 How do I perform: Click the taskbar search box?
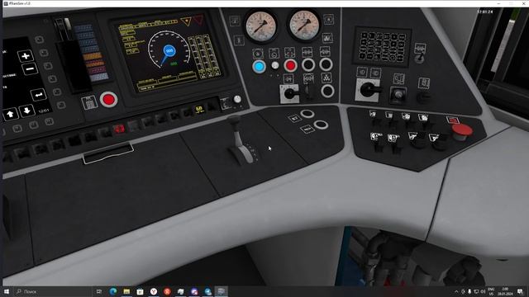[x=52, y=291]
